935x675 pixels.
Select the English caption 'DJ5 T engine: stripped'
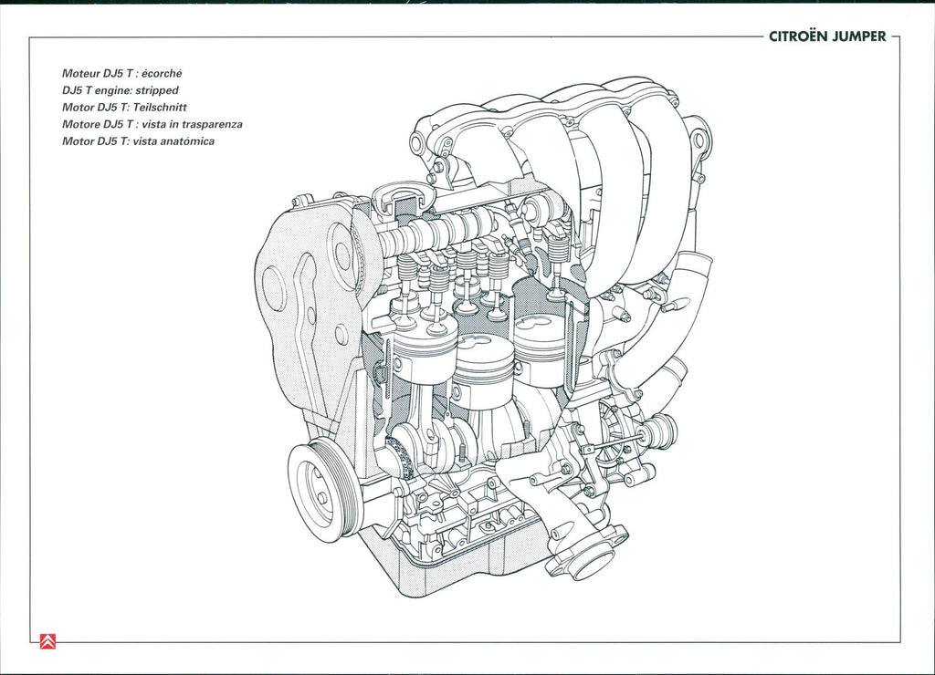(x=120, y=89)
